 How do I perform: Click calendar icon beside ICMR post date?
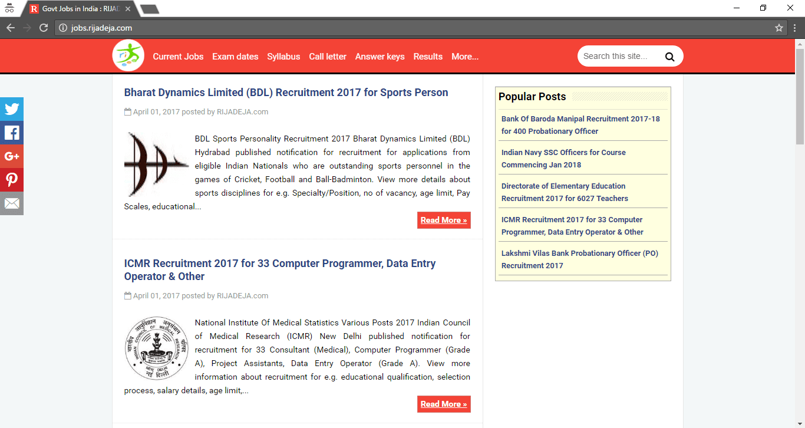(127, 295)
